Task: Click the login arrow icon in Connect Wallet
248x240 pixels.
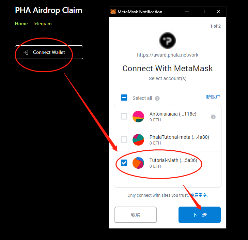Action: 26,52
